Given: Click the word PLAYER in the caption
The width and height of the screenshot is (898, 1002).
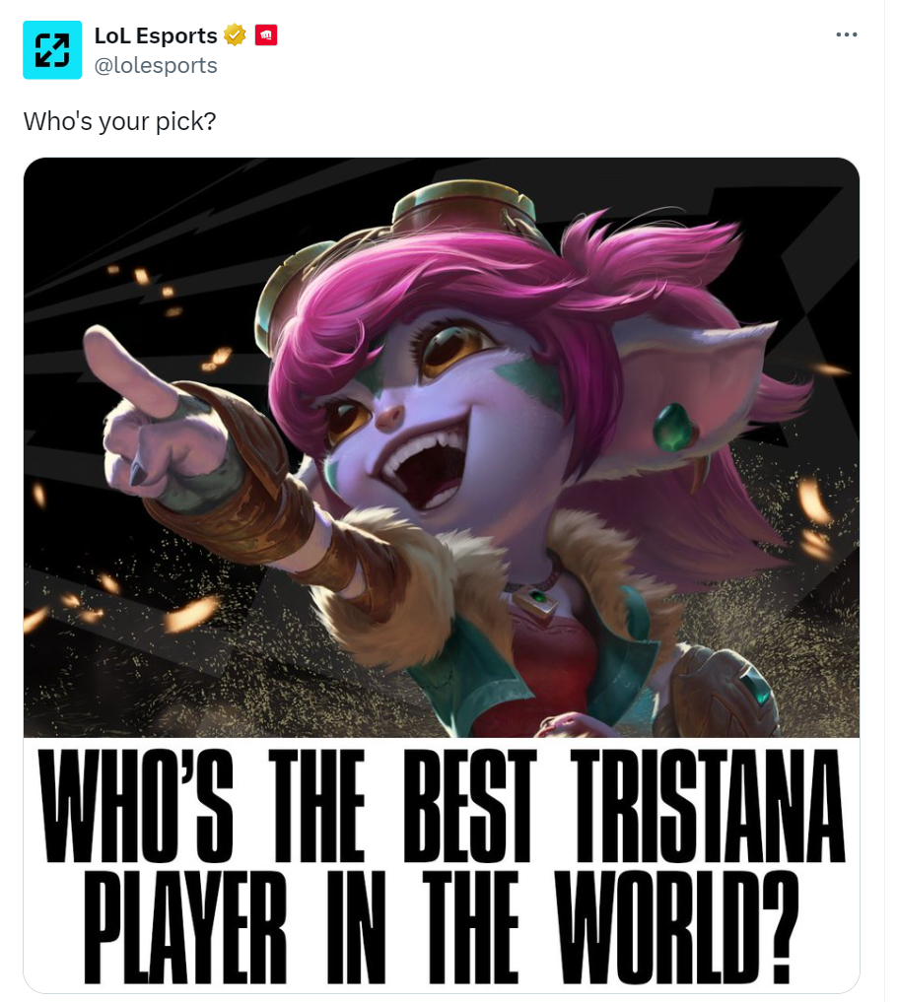Looking at the screenshot, I should coord(185,926).
